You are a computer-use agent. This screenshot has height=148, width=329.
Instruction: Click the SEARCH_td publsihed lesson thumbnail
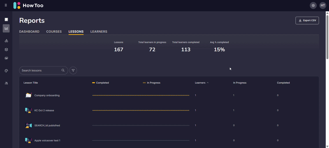28,125
